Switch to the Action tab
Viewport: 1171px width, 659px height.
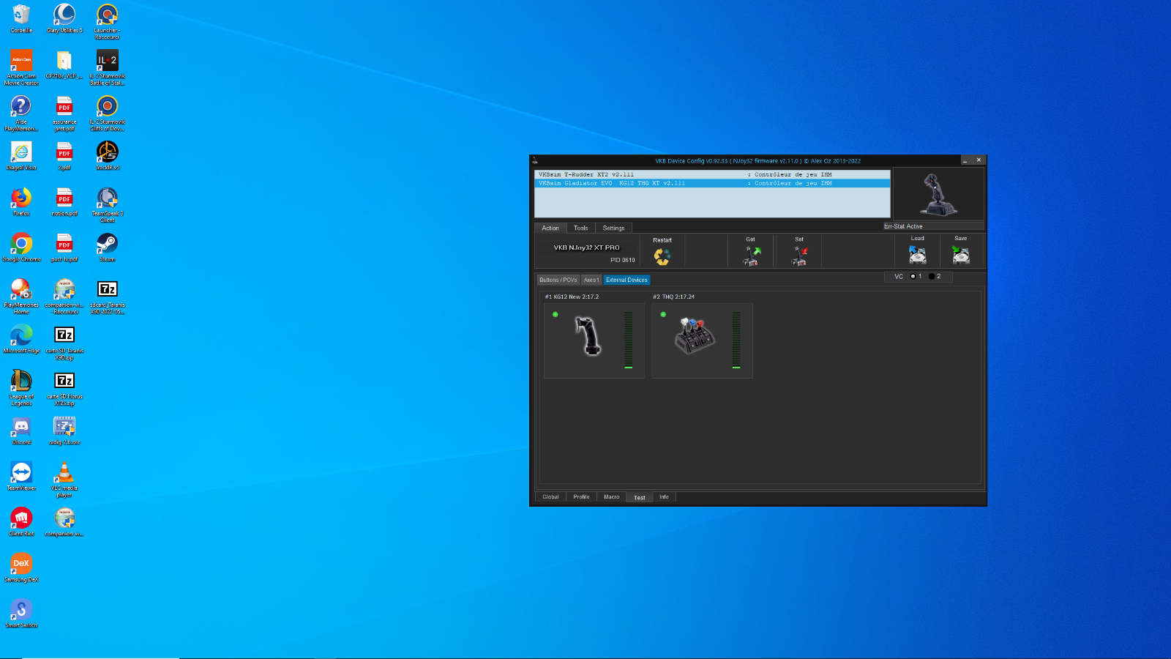pos(550,228)
